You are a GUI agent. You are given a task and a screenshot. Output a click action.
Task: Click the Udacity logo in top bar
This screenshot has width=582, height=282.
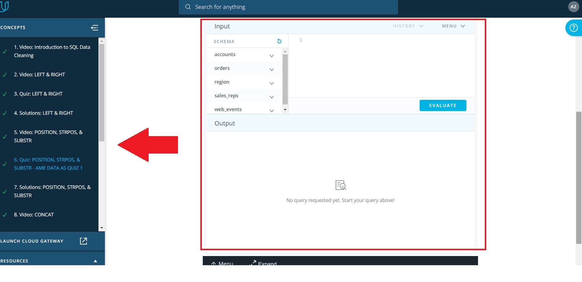(x=6, y=7)
